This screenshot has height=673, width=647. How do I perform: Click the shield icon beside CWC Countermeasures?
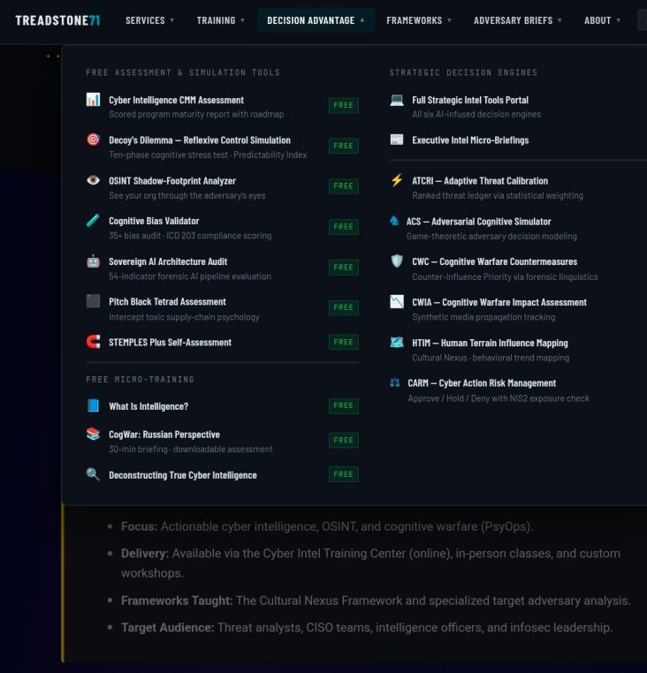[397, 261]
